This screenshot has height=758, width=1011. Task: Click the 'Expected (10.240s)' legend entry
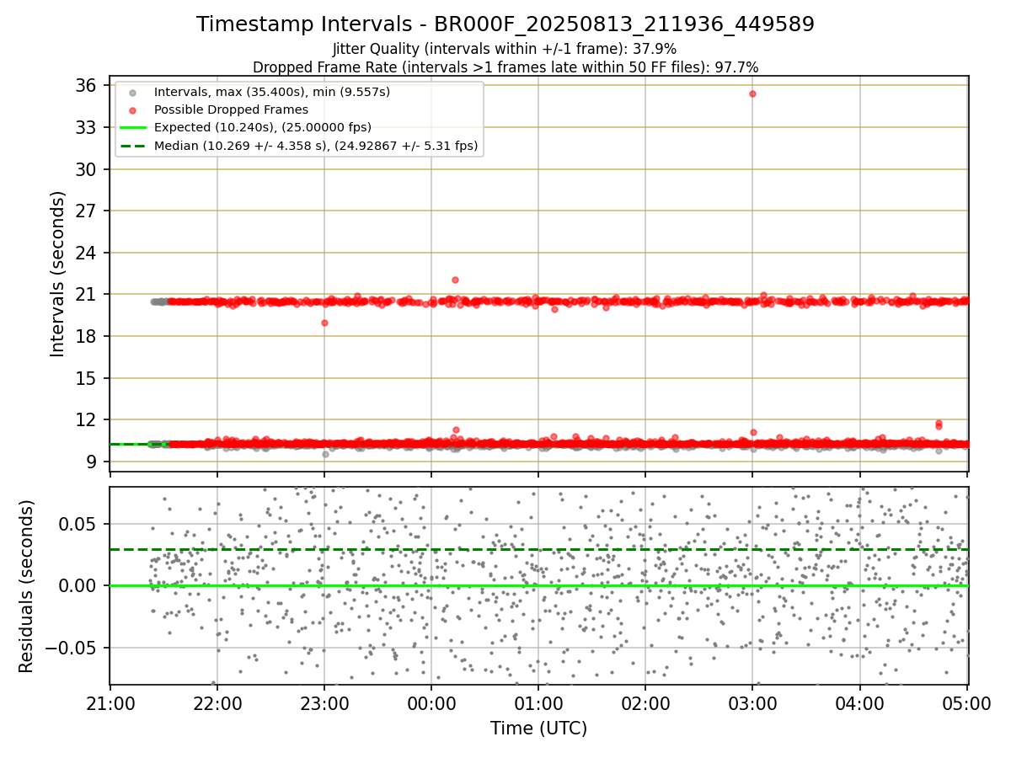[263, 127]
